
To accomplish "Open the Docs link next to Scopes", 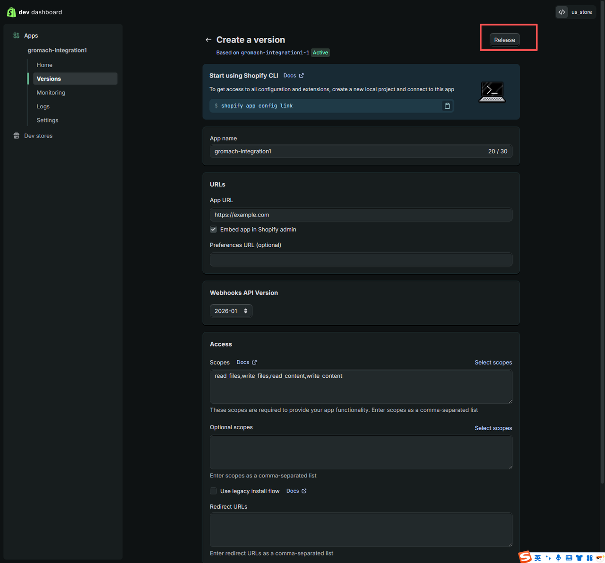I will pos(246,362).
